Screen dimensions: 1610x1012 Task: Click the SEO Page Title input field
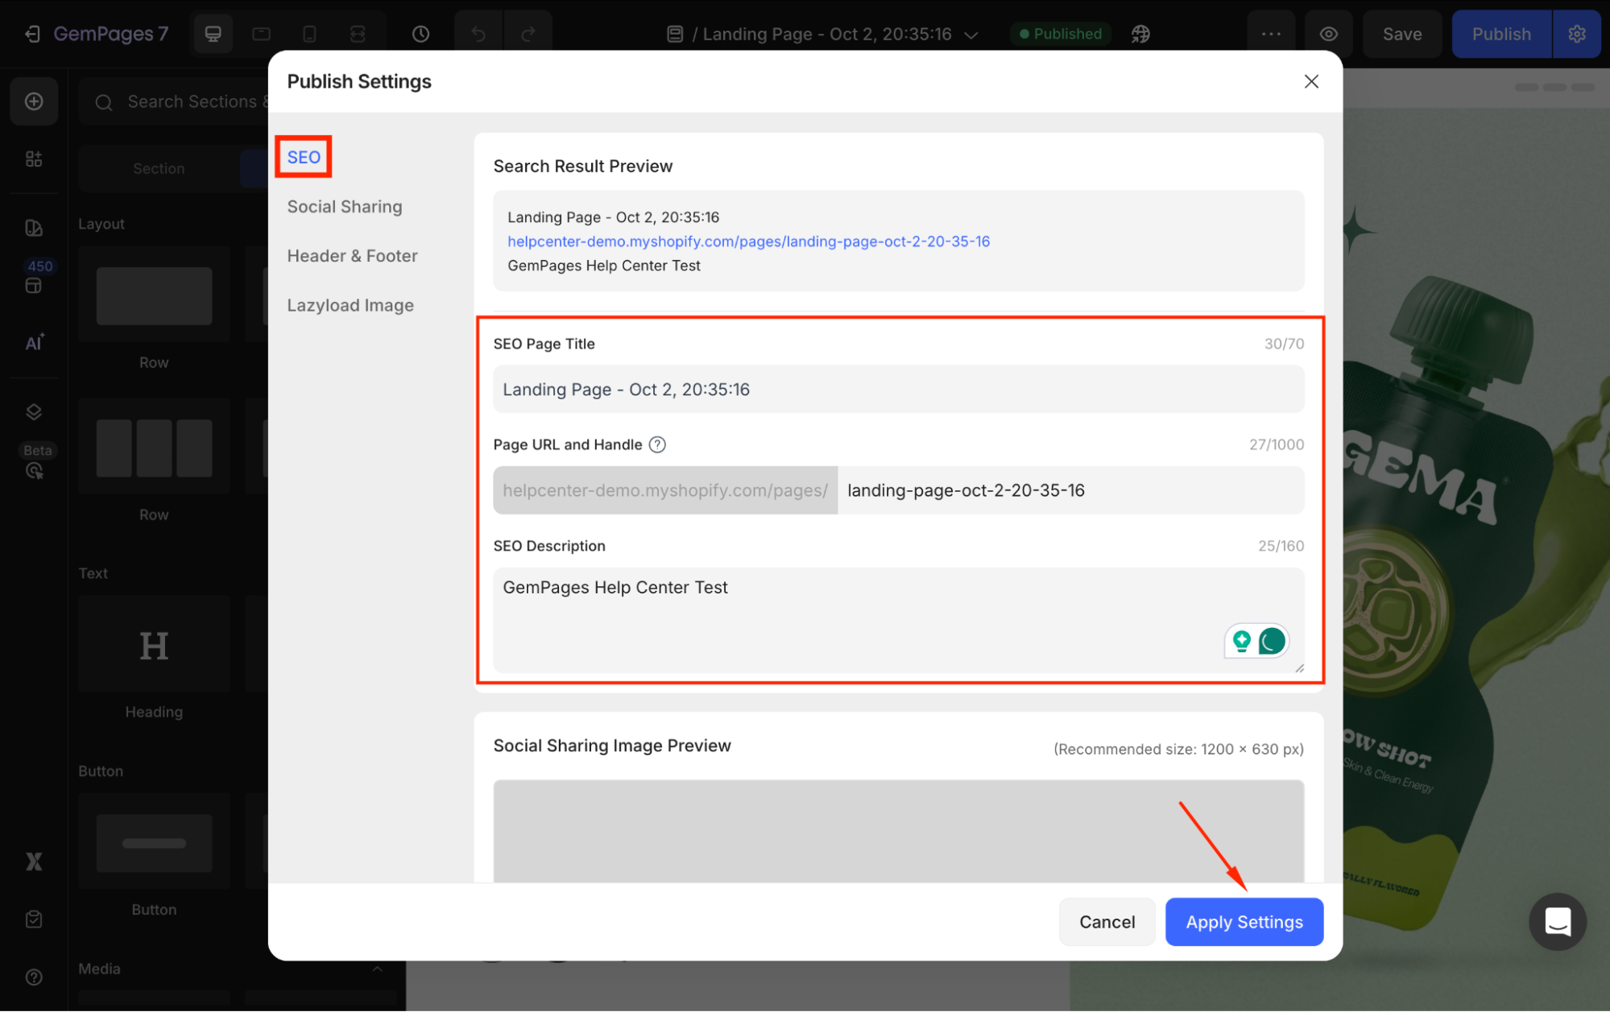898,390
